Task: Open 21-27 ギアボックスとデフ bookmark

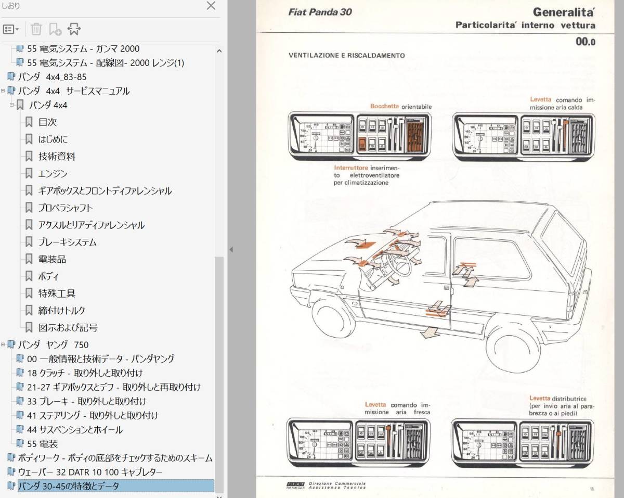Action: (x=113, y=387)
